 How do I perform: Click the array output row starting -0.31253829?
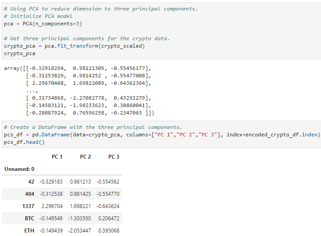pyautogui.click(x=89, y=76)
